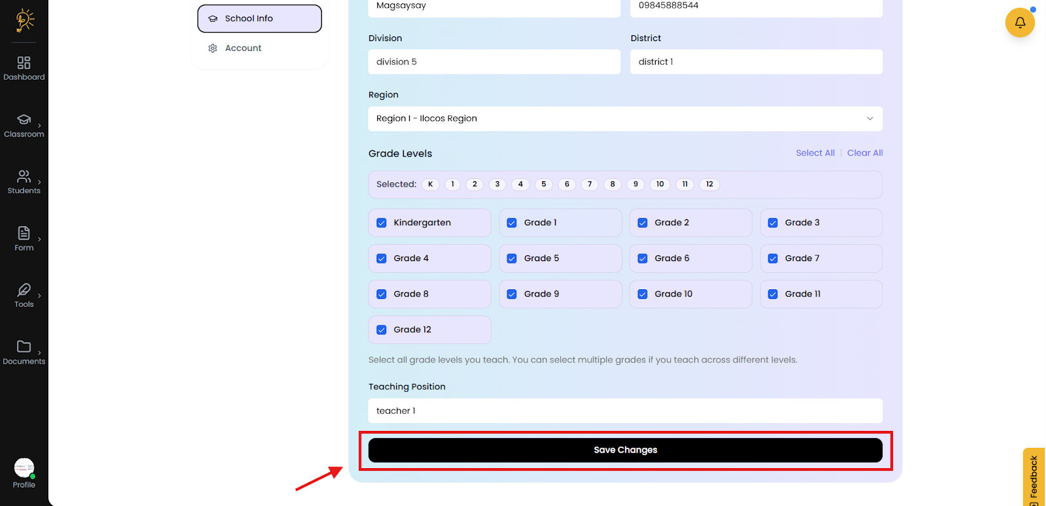Viewport: 1046px width, 506px height.
Task: Expand the Classroom submenu chevron
Action: [40, 125]
